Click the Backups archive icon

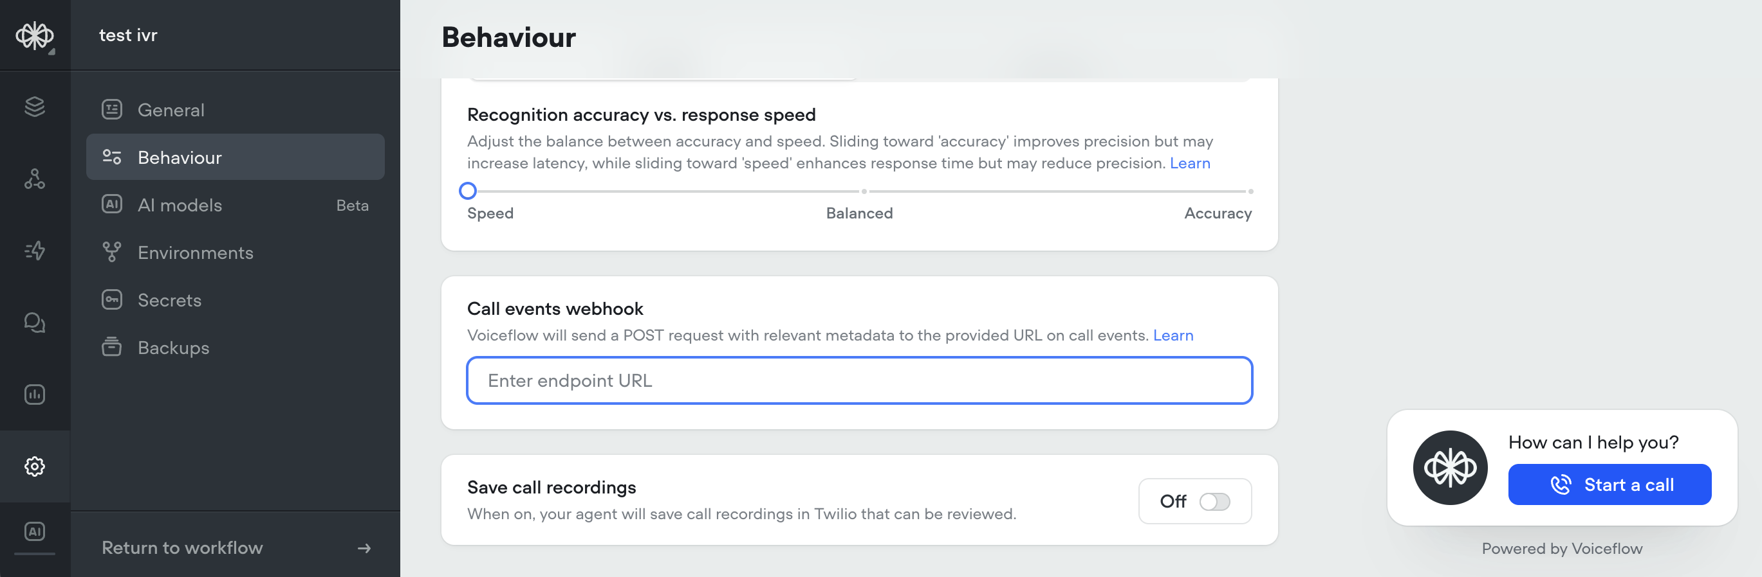click(x=111, y=348)
